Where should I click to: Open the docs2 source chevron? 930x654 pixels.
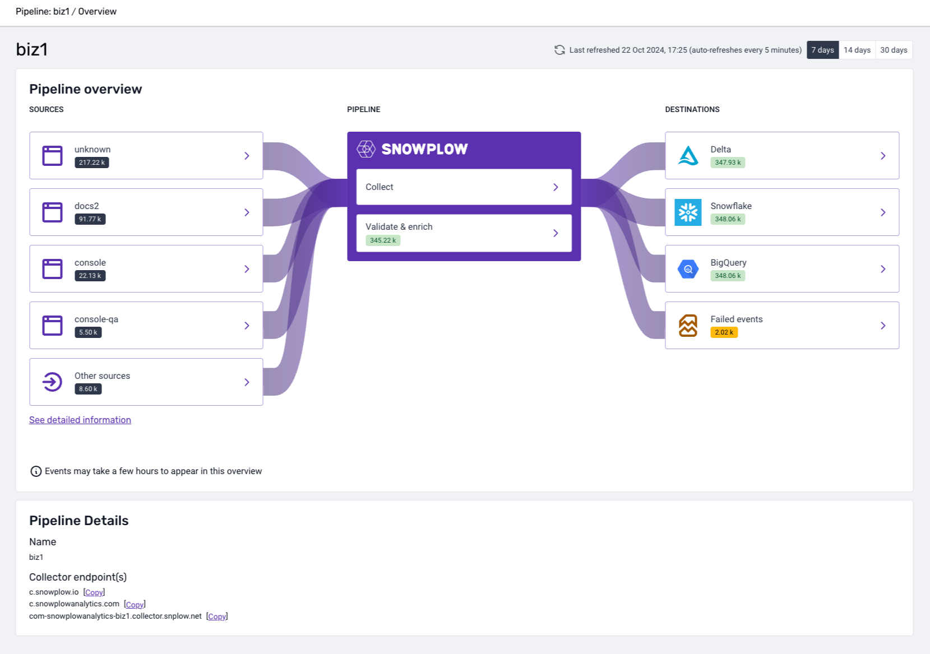[247, 212]
